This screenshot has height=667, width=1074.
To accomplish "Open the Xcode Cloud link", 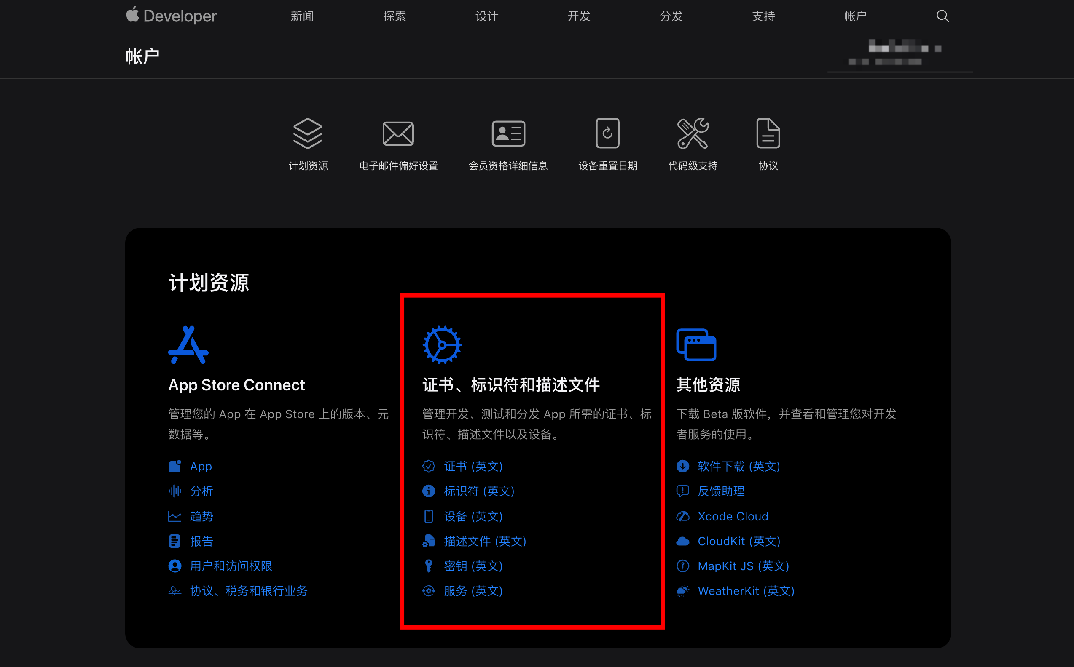I will point(733,516).
